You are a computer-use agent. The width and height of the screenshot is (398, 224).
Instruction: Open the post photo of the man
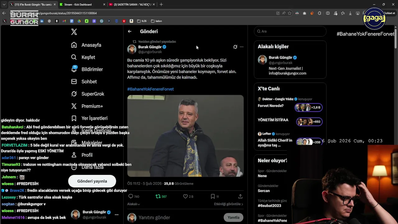click(185, 136)
